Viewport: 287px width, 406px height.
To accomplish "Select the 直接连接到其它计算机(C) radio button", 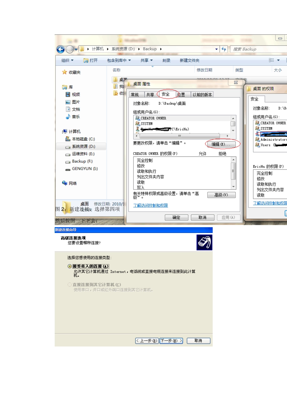I will [x=70, y=285].
